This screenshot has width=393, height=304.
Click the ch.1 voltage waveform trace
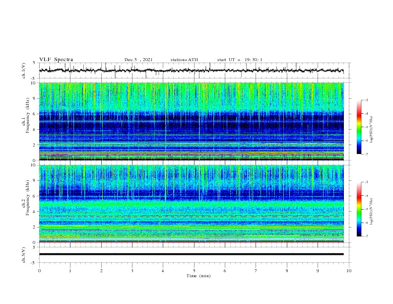click(x=191, y=71)
